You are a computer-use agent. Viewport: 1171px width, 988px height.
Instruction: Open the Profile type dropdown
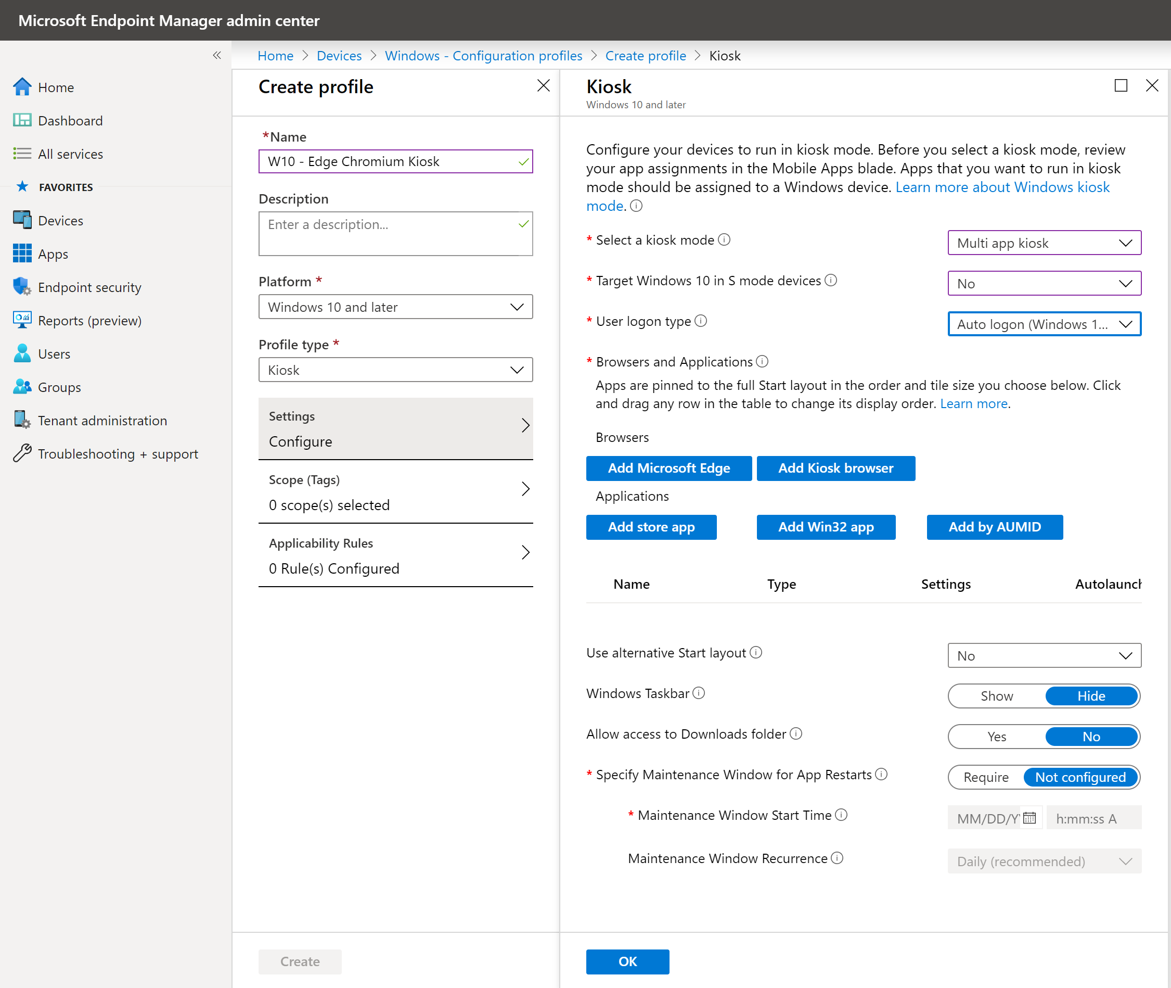396,370
